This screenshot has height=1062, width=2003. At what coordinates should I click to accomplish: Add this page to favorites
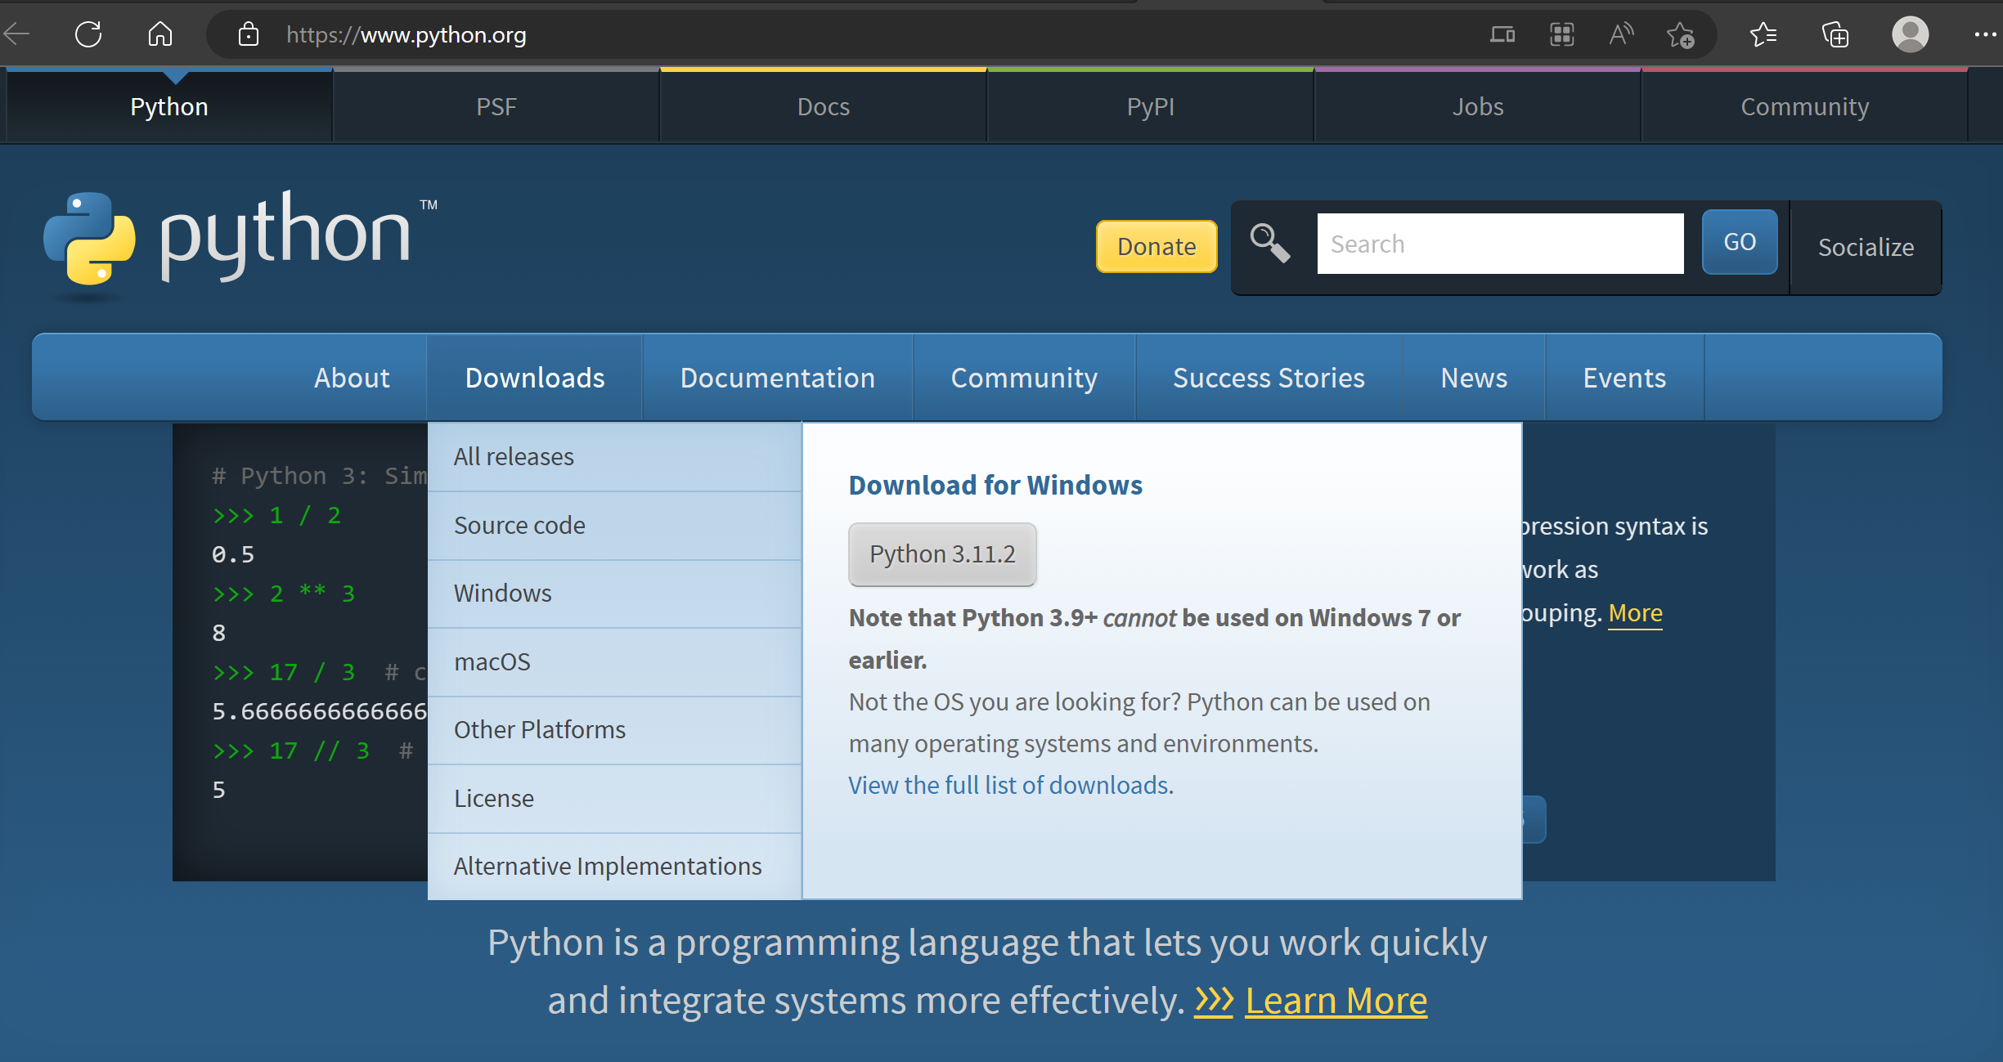1681,34
